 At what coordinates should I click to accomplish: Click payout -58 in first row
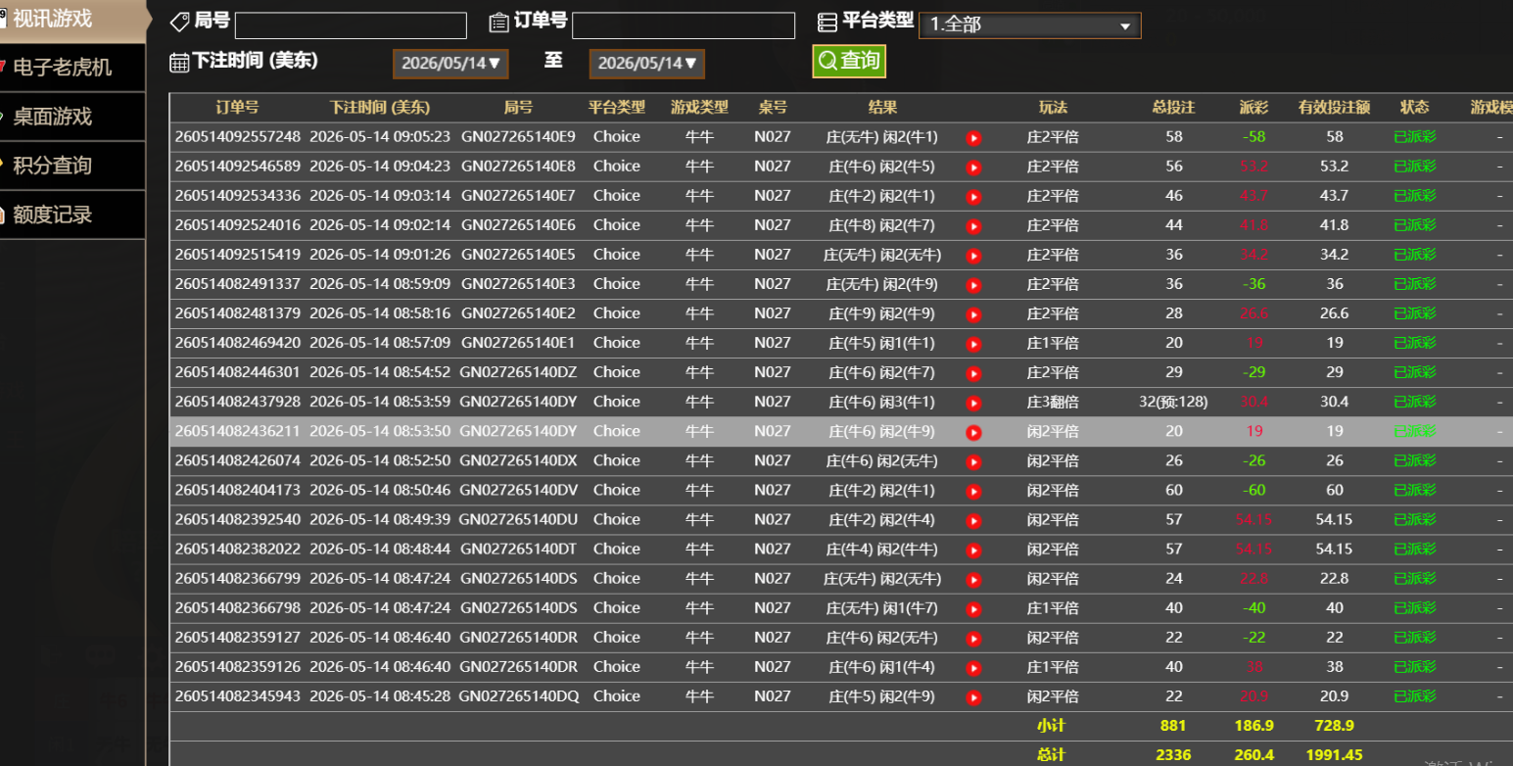[x=1253, y=137]
